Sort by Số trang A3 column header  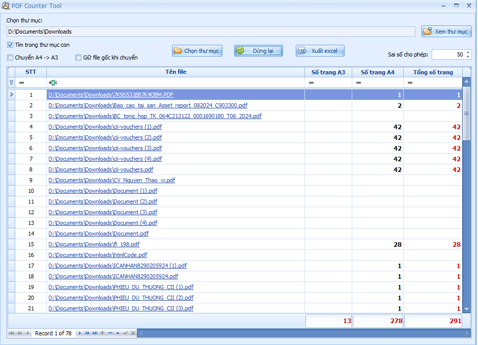[328, 72]
